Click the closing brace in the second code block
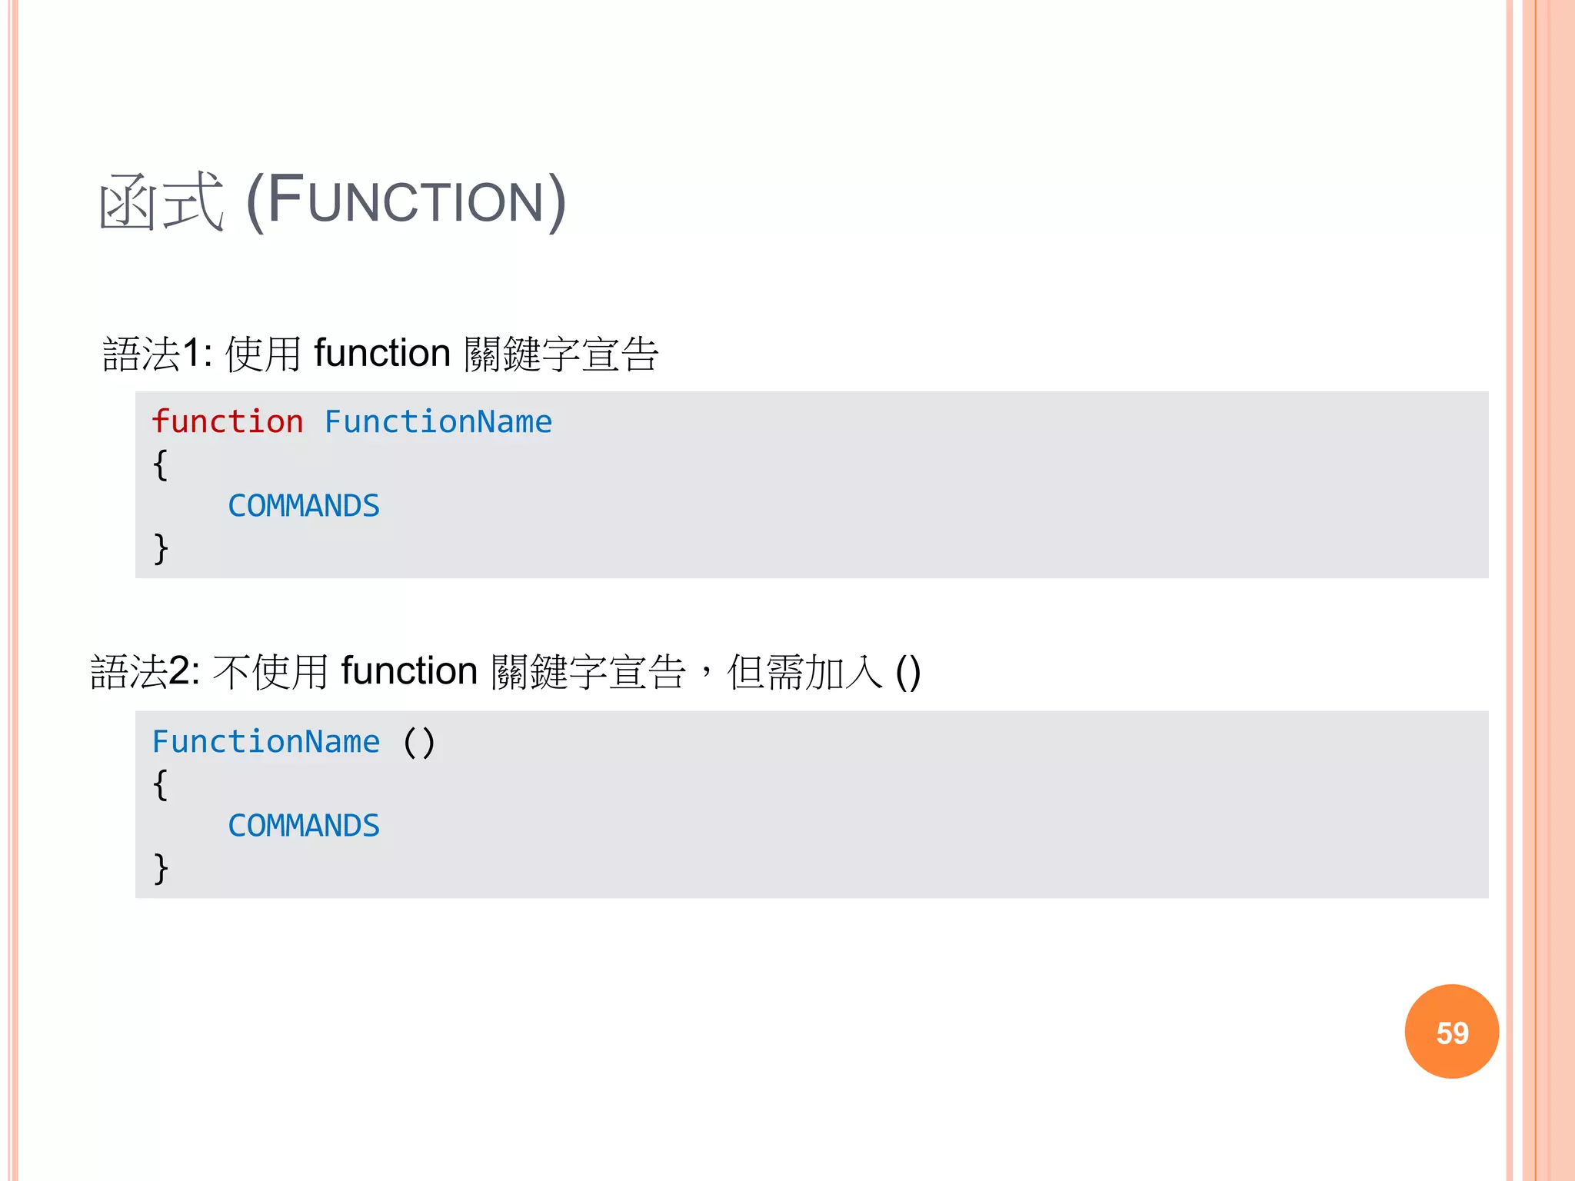The image size is (1575, 1181). pyautogui.click(x=160, y=868)
